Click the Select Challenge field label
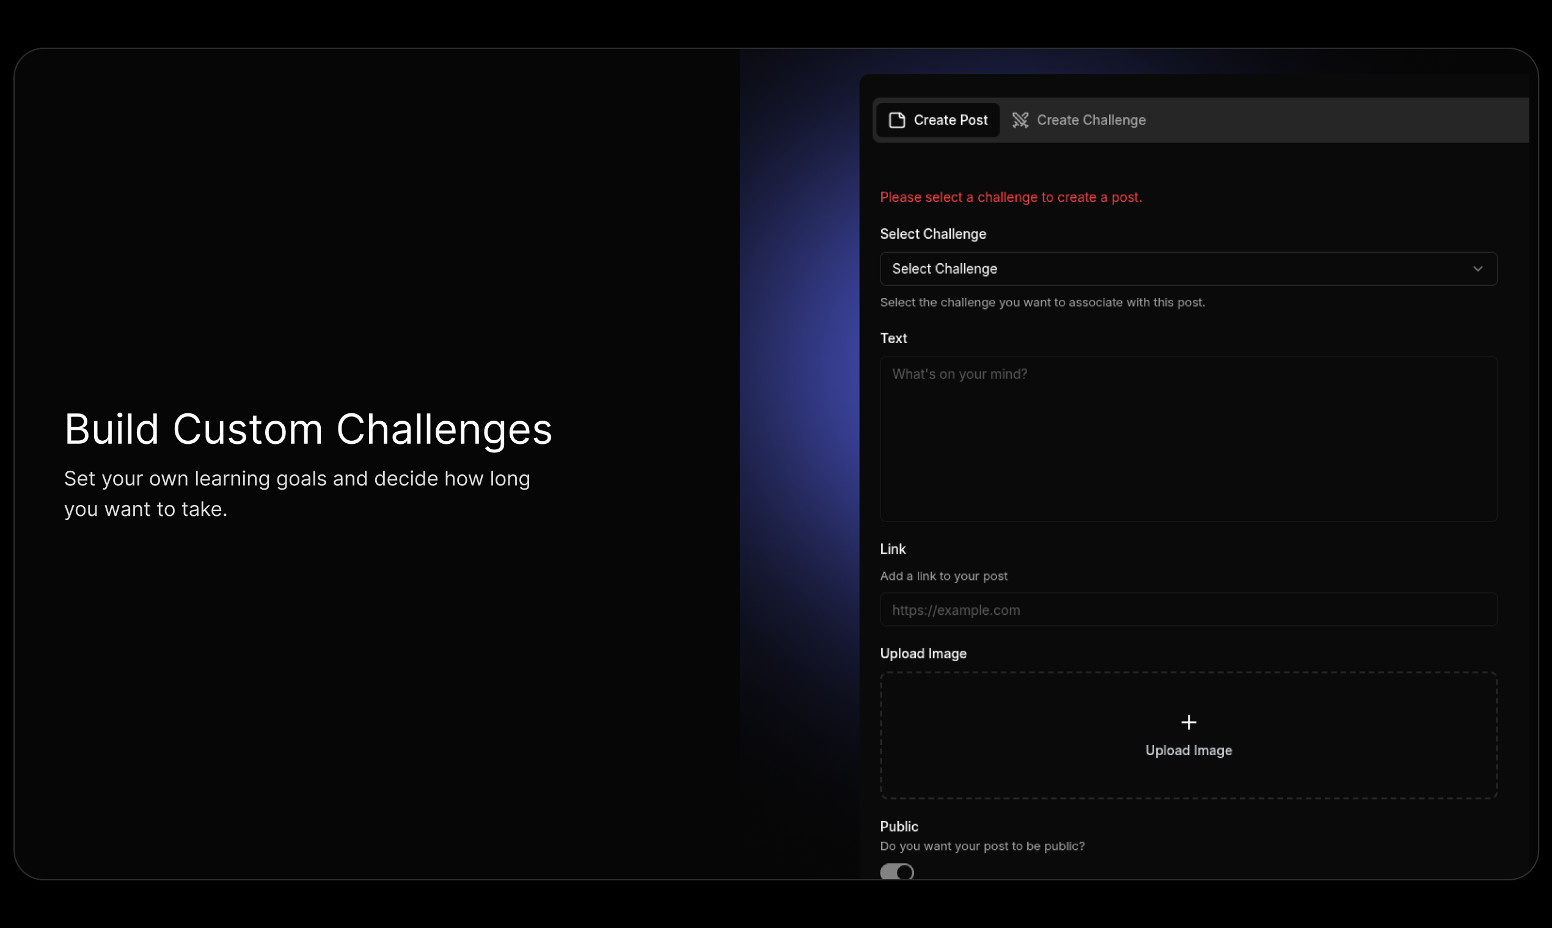This screenshot has width=1552, height=928. (x=932, y=234)
